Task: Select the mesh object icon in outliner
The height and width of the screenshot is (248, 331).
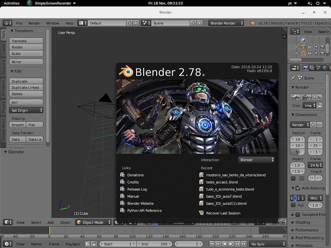Action: (x=303, y=53)
